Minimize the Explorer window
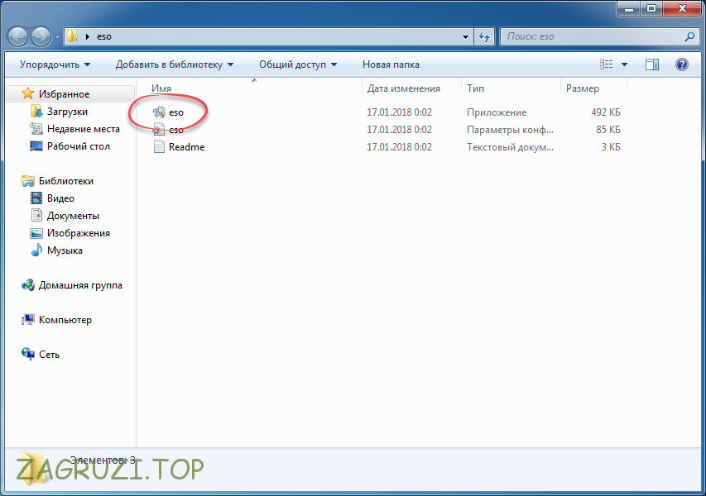The height and width of the screenshot is (496, 706). point(629,7)
